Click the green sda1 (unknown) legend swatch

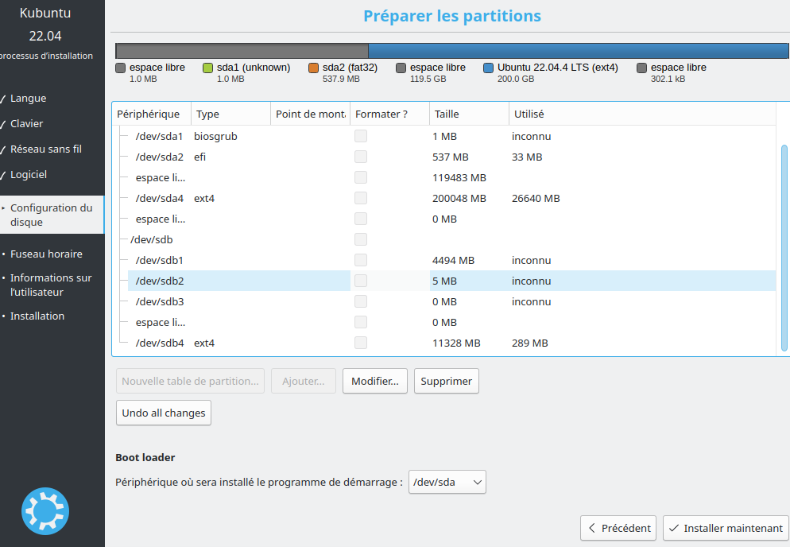click(207, 68)
